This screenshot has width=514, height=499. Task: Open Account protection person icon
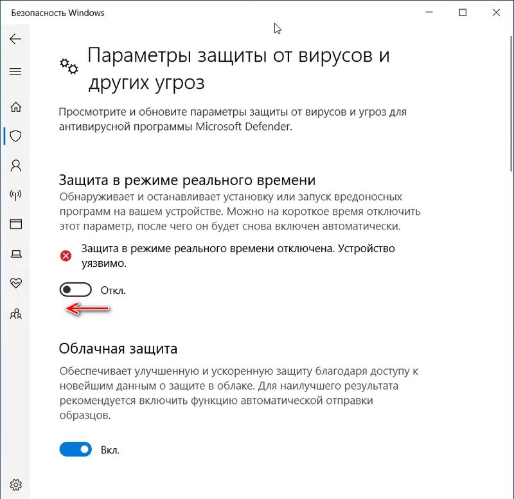pyautogui.click(x=15, y=166)
